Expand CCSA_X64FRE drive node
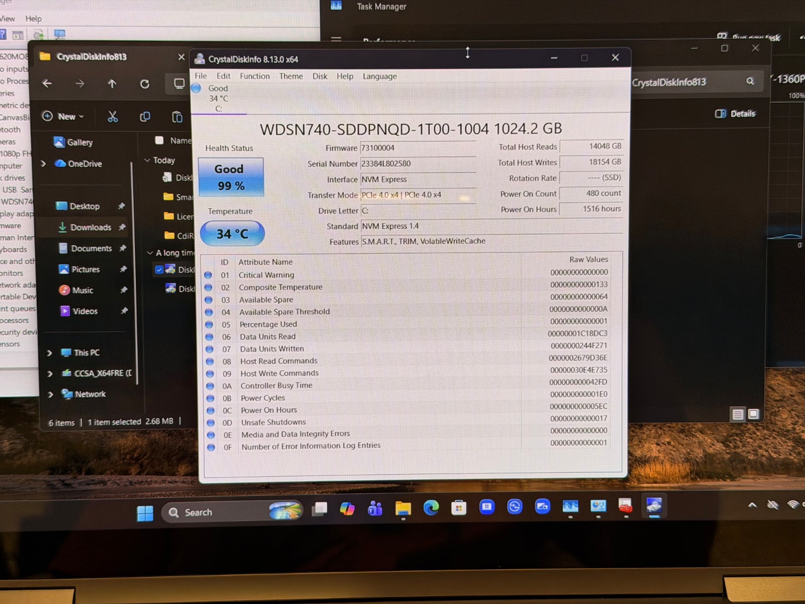 pyautogui.click(x=50, y=373)
